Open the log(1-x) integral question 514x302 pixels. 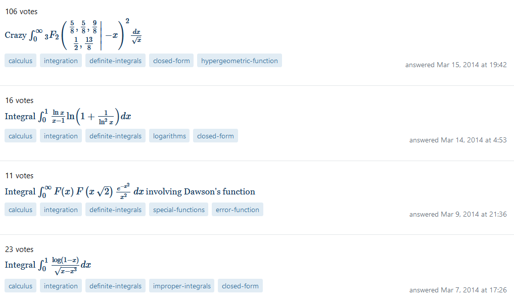[48, 265]
